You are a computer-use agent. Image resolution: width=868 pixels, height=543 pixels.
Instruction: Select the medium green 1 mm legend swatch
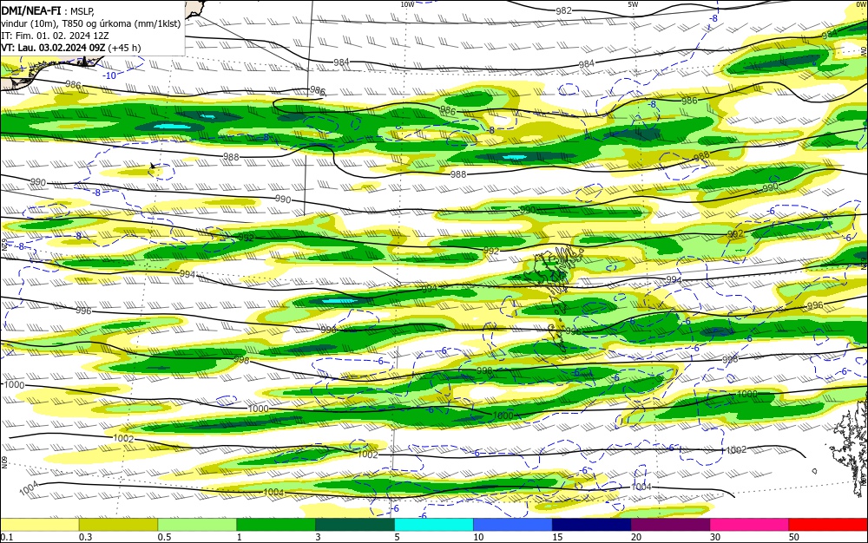276,524
